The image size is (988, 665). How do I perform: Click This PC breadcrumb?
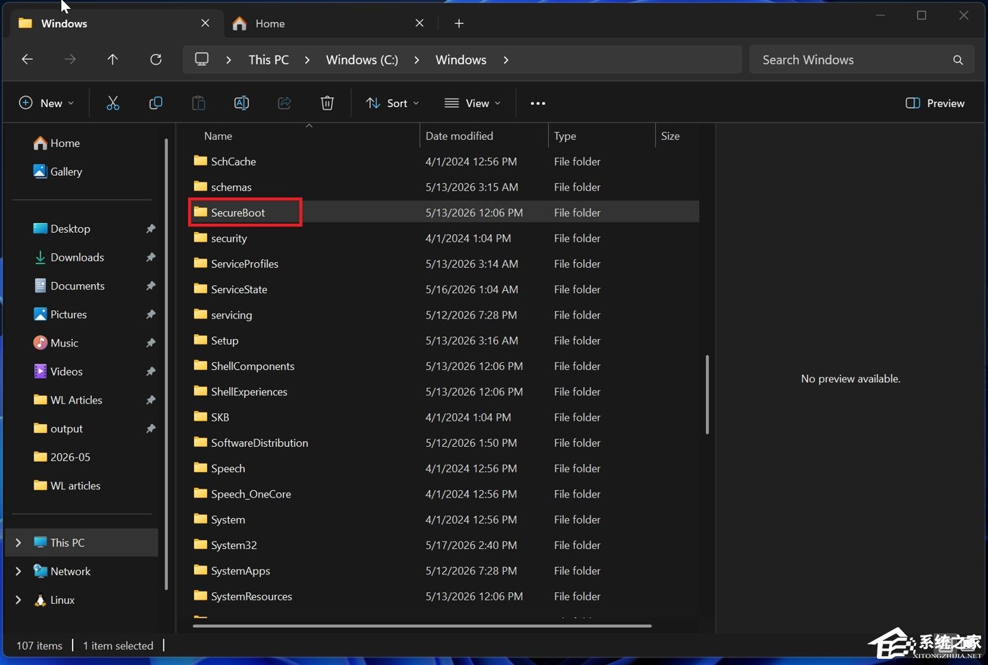pos(269,60)
